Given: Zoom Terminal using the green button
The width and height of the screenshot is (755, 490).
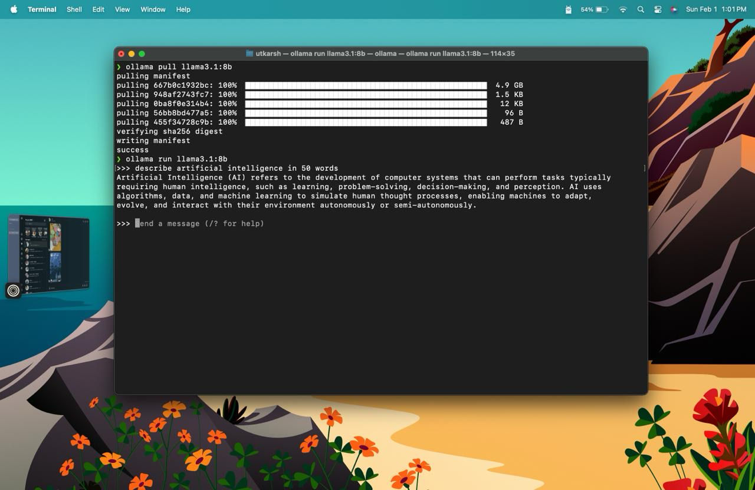Looking at the screenshot, I should (142, 54).
